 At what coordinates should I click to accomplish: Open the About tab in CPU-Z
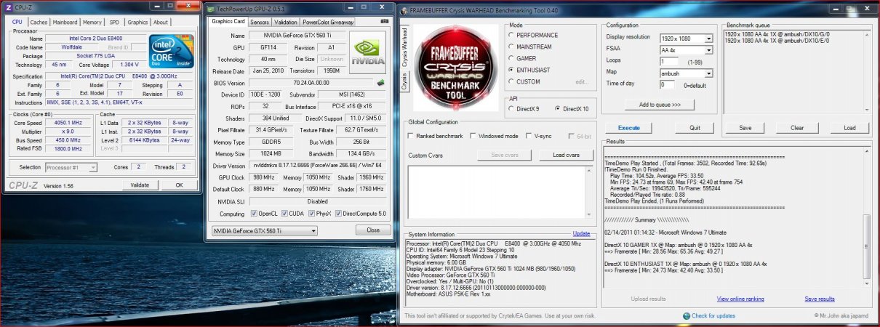pos(161,23)
